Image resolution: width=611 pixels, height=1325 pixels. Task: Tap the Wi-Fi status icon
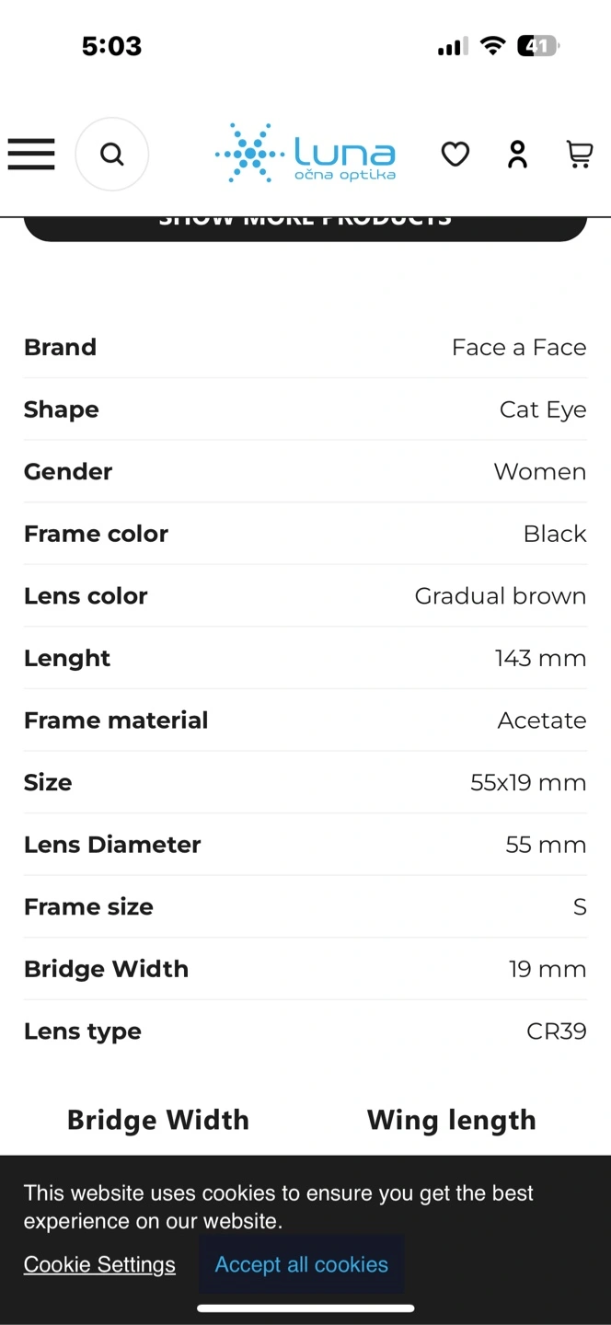coord(493,46)
